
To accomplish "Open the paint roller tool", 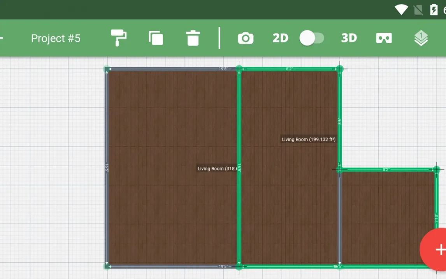I will [x=118, y=38].
